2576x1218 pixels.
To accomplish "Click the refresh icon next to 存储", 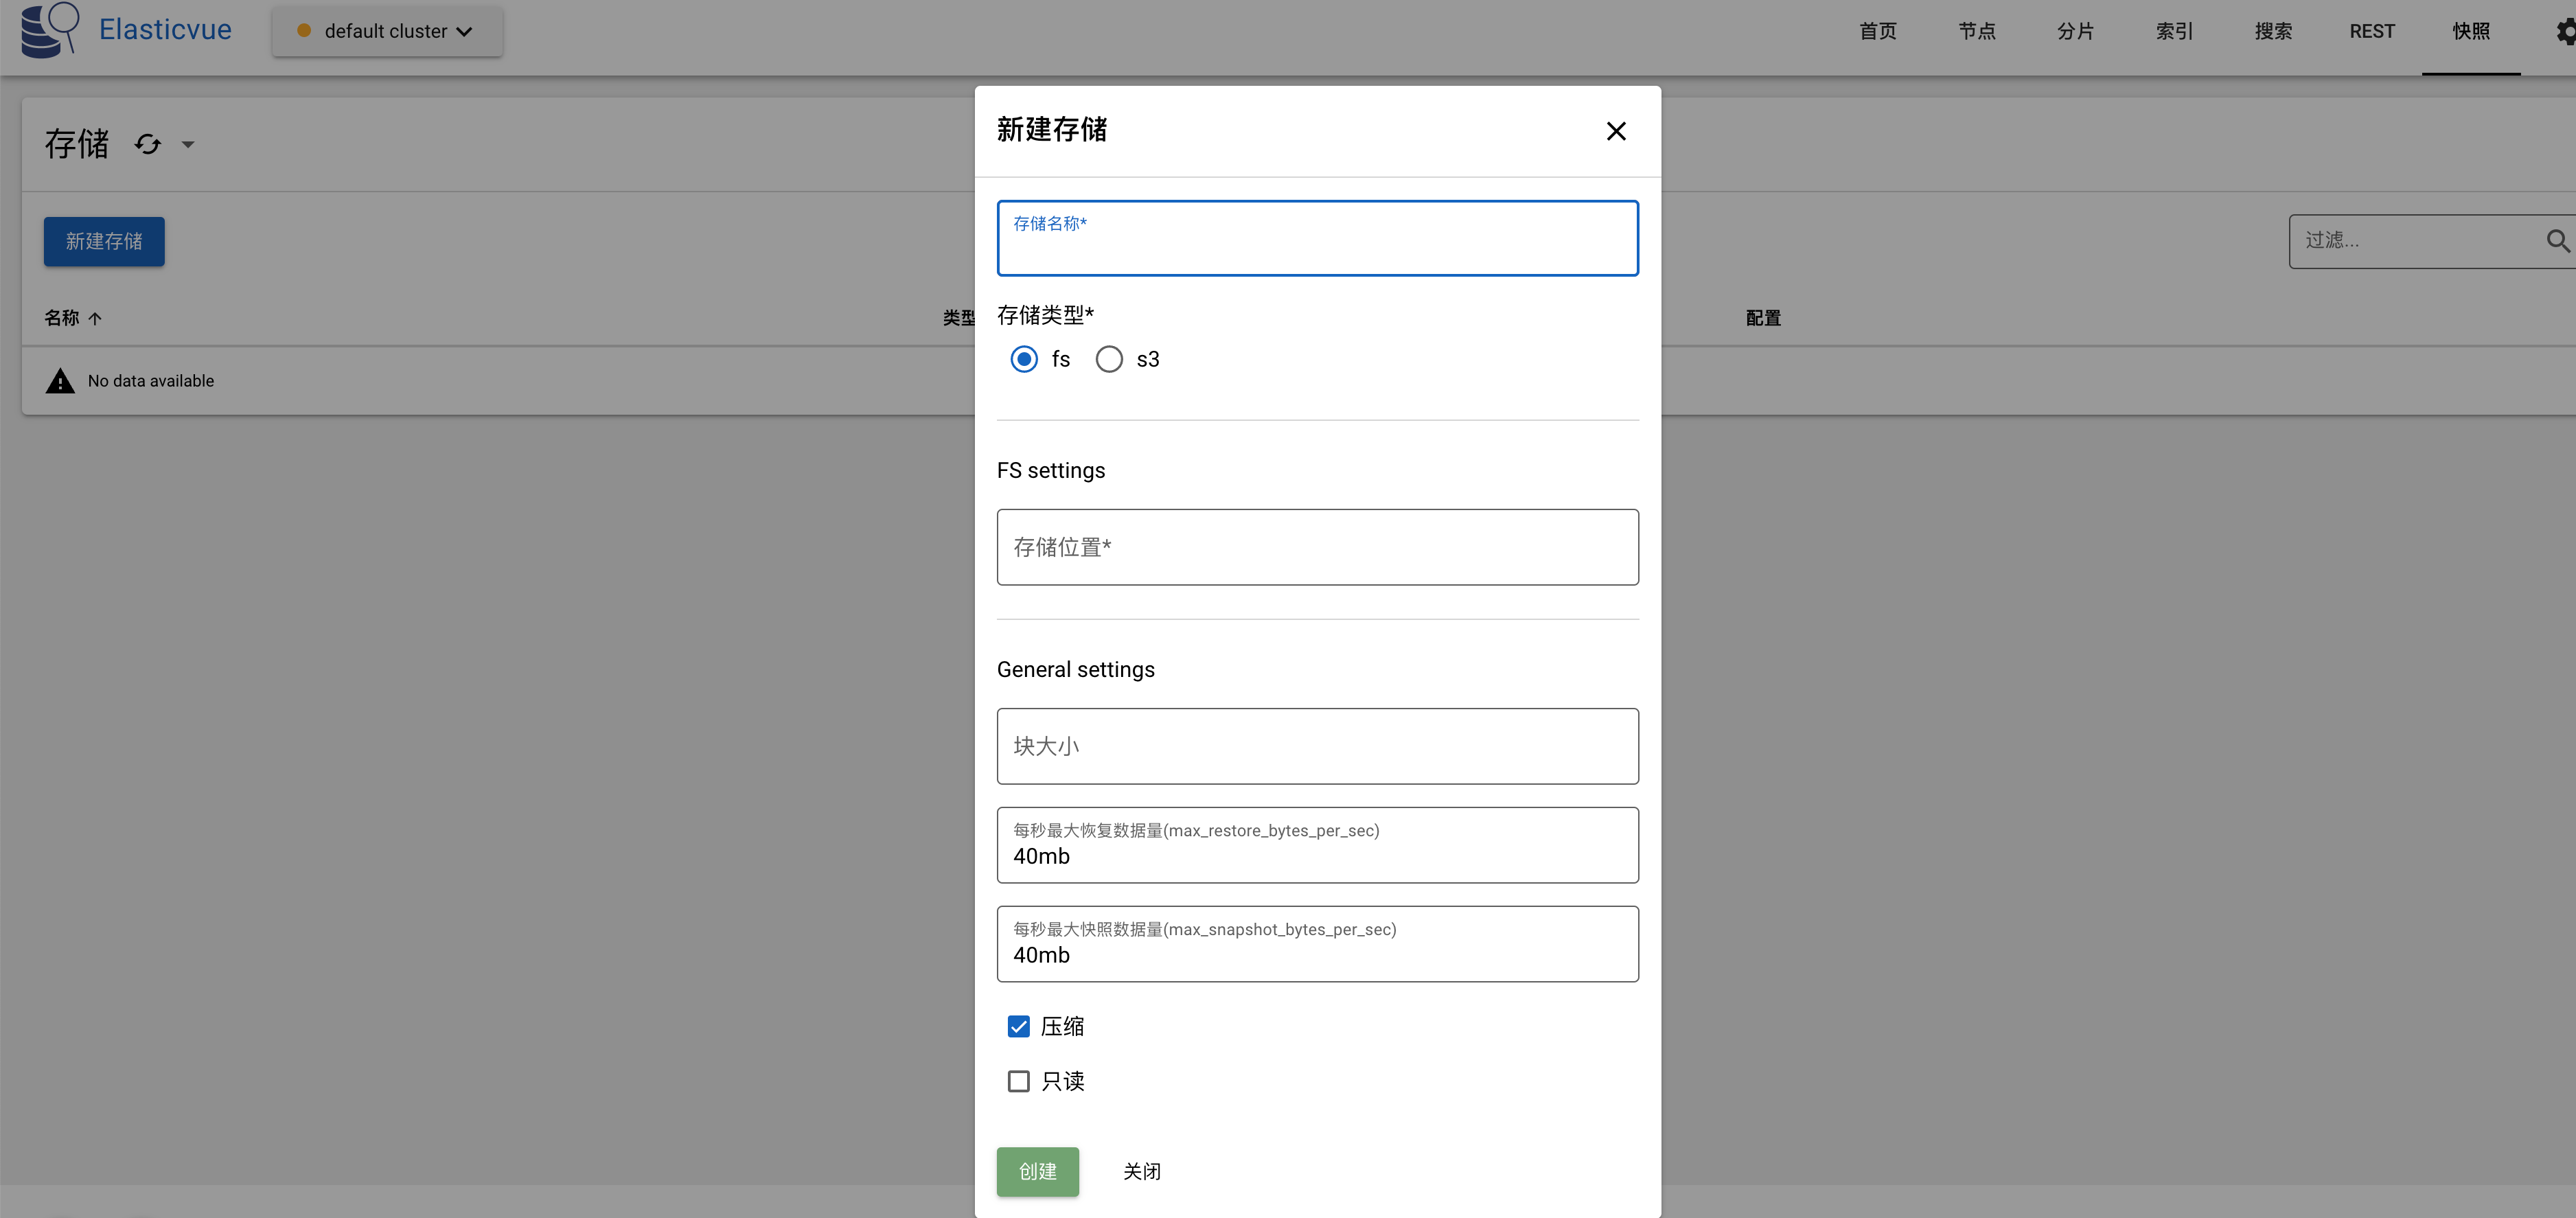I will click(148, 144).
